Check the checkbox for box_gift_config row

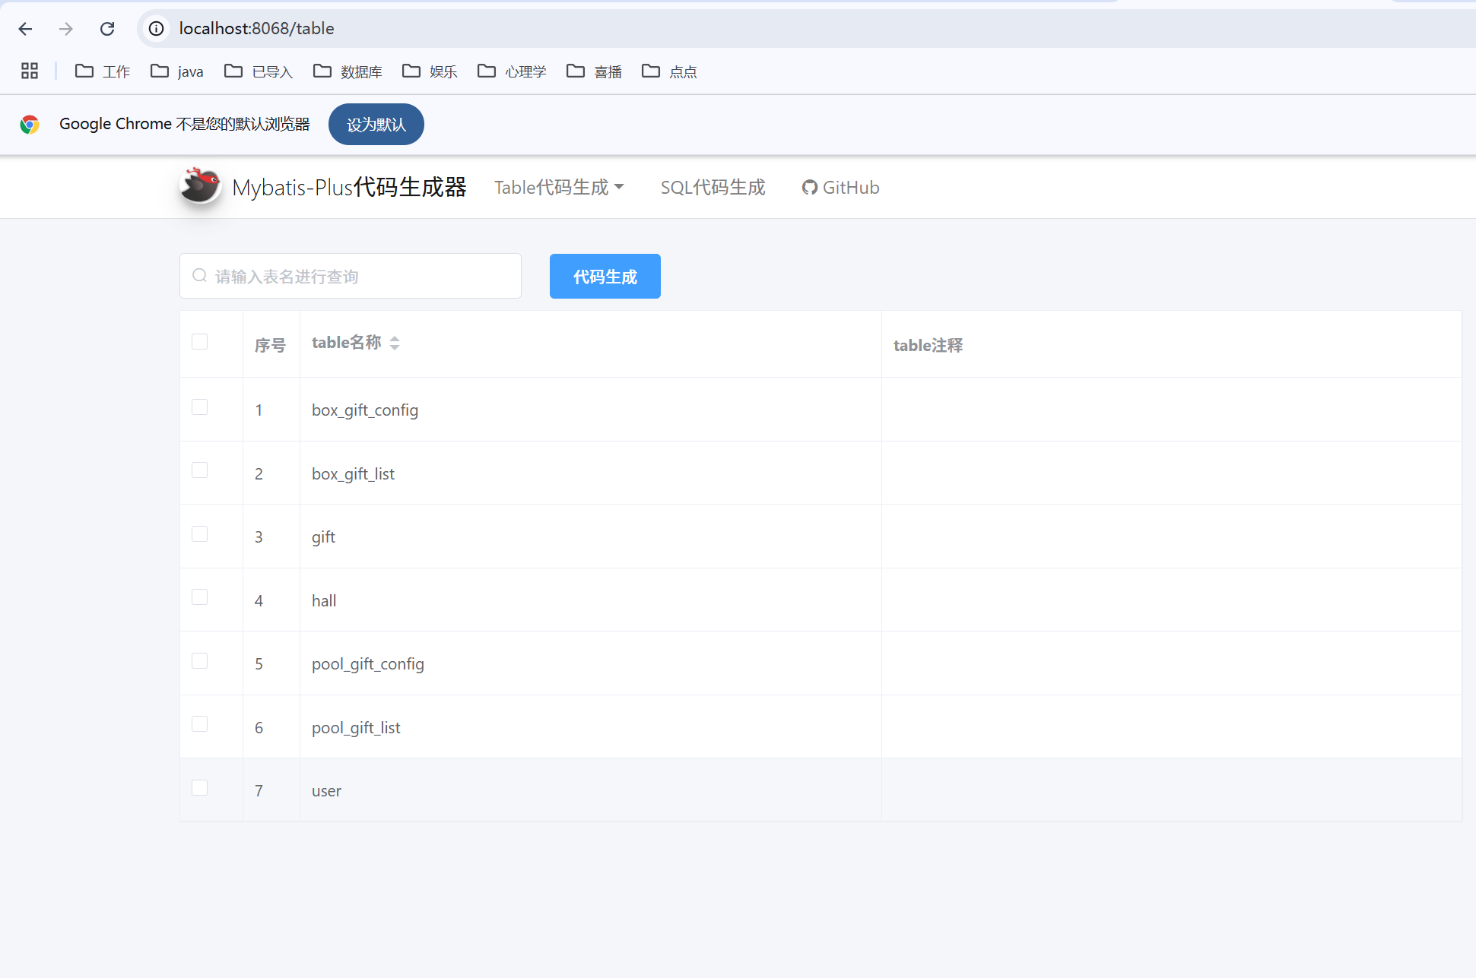tap(199, 407)
